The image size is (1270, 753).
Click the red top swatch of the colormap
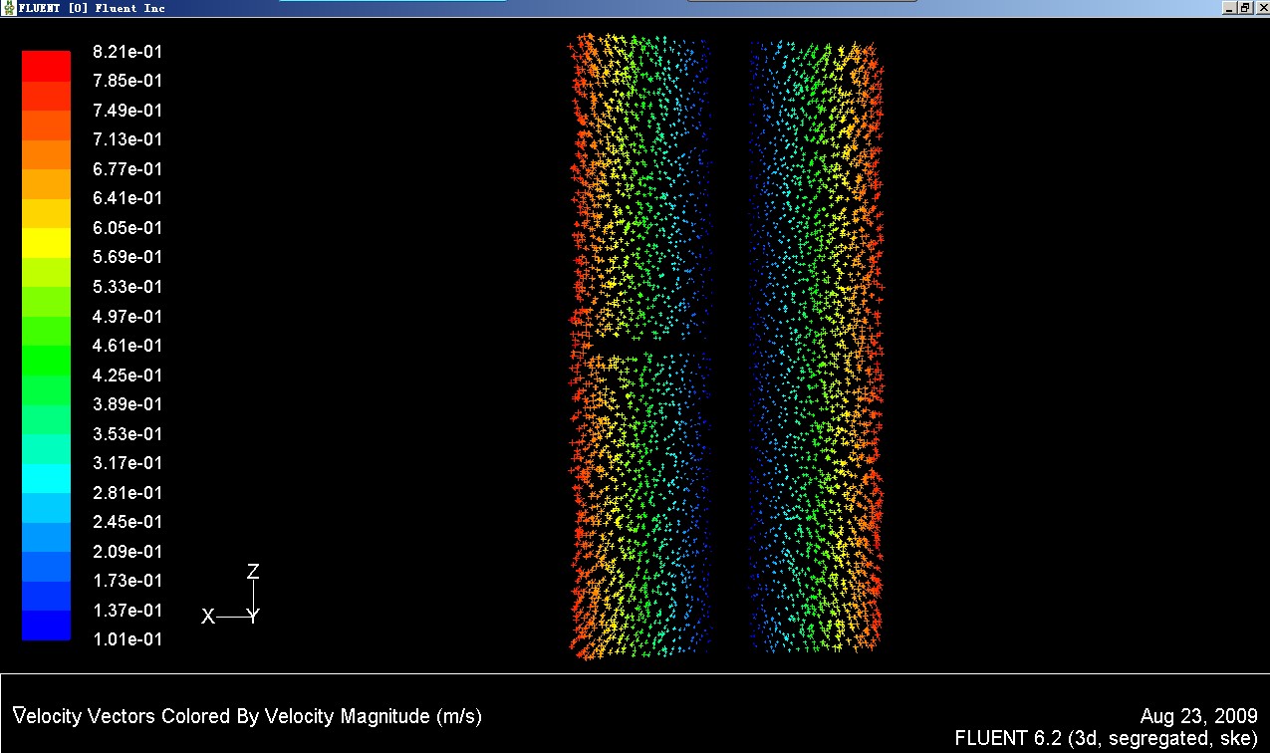click(x=47, y=66)
